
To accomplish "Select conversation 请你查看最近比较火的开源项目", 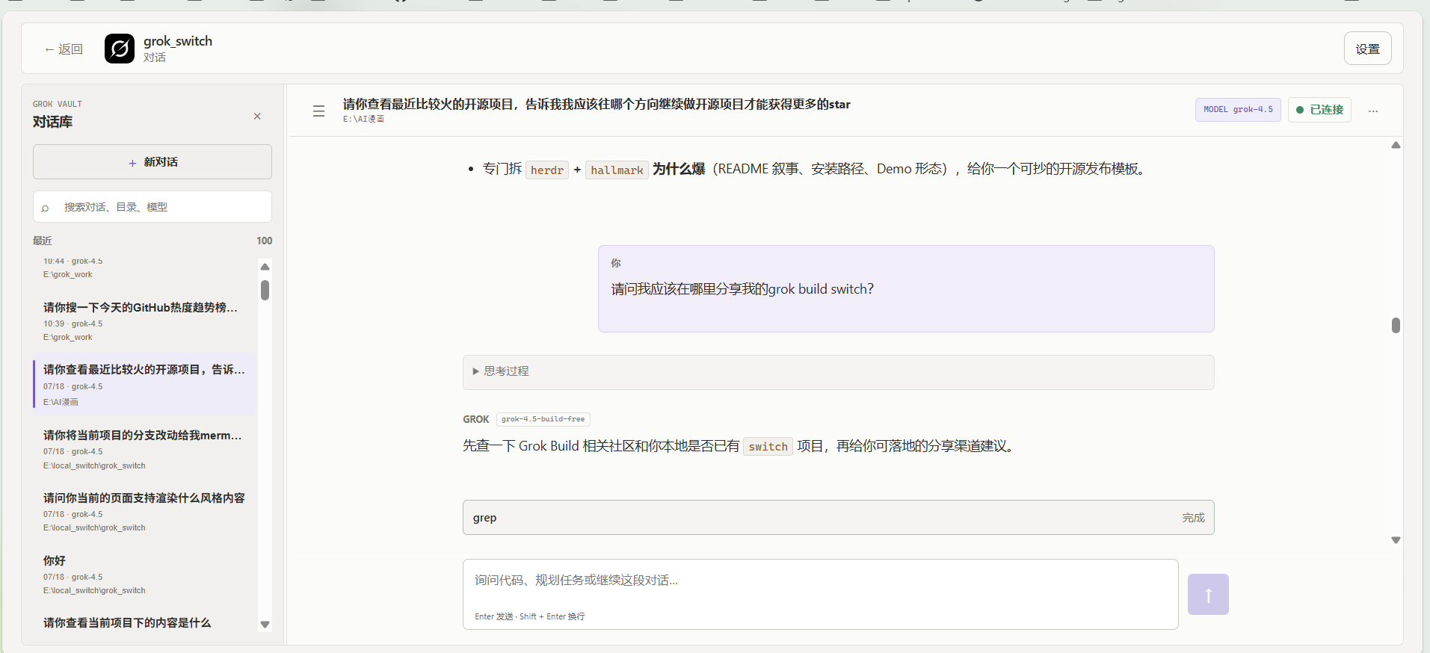I will 144,384.
